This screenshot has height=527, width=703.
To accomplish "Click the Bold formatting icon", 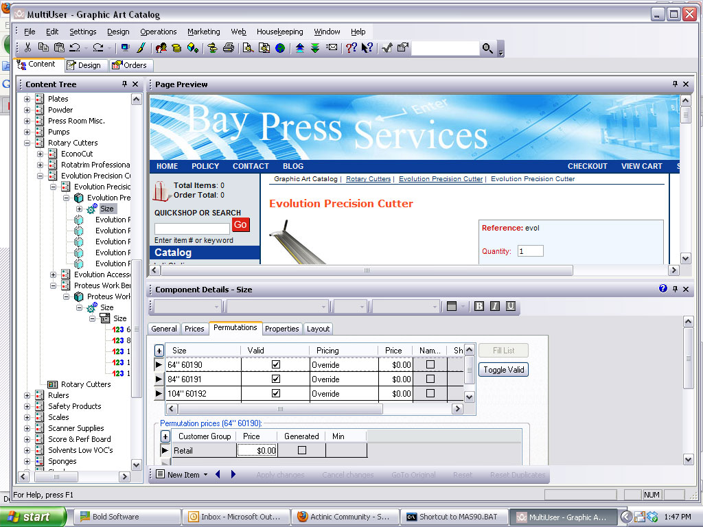I will point(479,306).
